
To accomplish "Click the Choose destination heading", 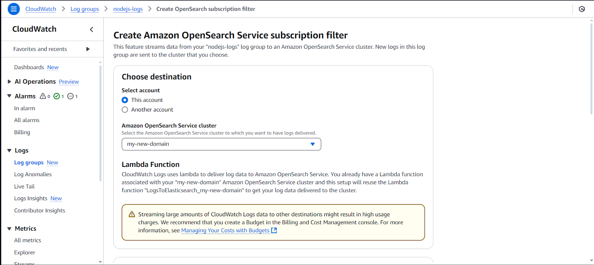I will [157, 77].
